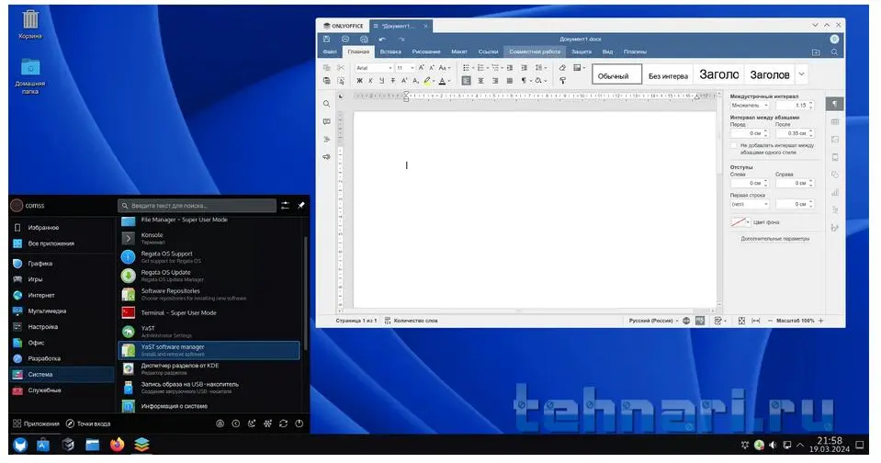This screenshot has width=881, height=463.
Task: Open Konsole from the launcher menu
Action: pos(209,238)
